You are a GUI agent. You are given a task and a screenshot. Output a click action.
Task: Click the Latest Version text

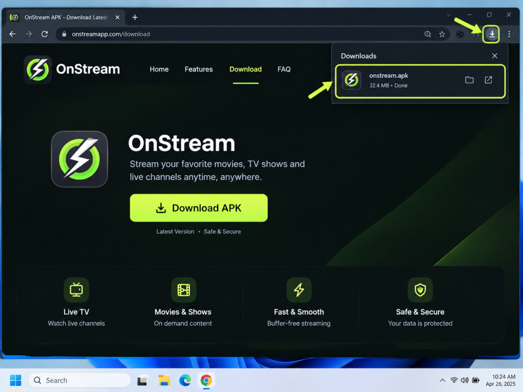pos(175,232)
